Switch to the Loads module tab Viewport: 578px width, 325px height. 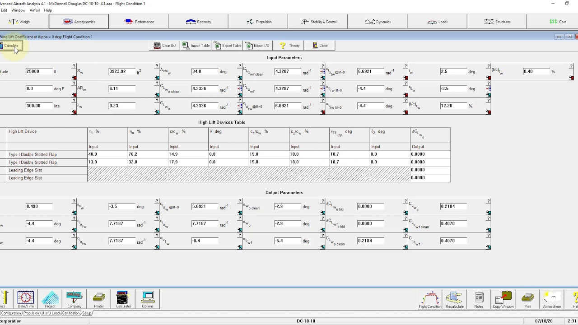[438, 22]
